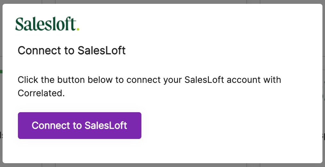The width and height of the screenshot is (325, 167).
Task: Click the green bar behind dialog's left edge
Action: (1, 71)
